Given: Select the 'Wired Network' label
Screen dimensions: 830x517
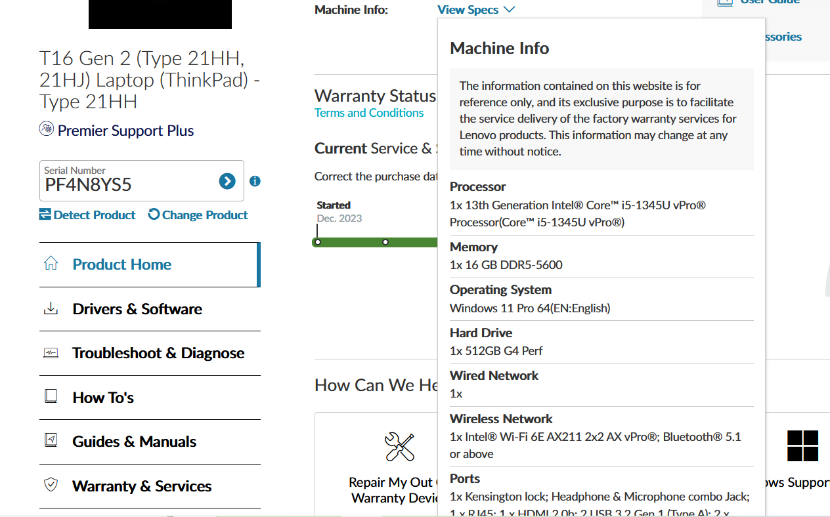Looking at the screenshot, I should tap(494, 376).
